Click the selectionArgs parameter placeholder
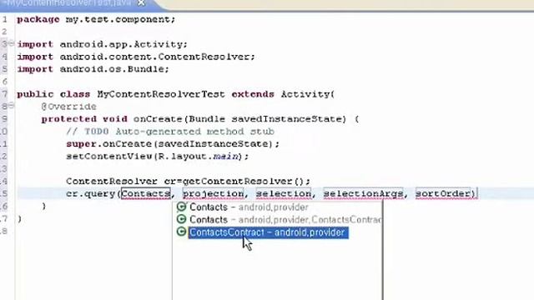 (x=363, y=193)
